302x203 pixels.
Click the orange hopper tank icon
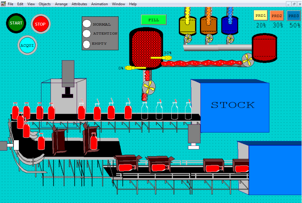[x=209, y=26]
